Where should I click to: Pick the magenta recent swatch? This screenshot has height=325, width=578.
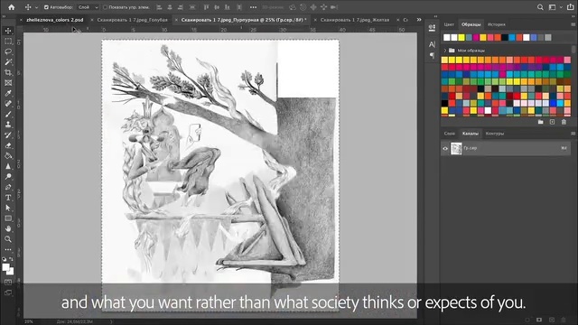click(x=476, y=38)
